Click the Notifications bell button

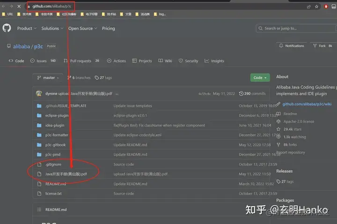coord(292,46)
